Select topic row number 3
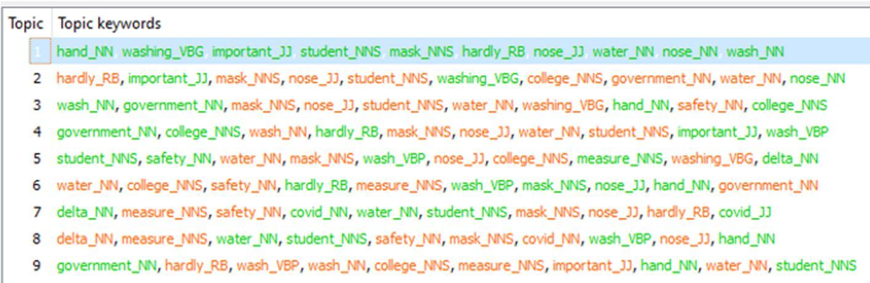Image resolution: width=870 pixels, height=283 pixels. tap(435, 105)
